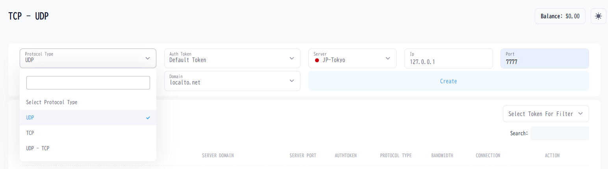Screen dimensions: 608x169
Task: Open Select Token For Filter dropdown
Action: (545, 113)
